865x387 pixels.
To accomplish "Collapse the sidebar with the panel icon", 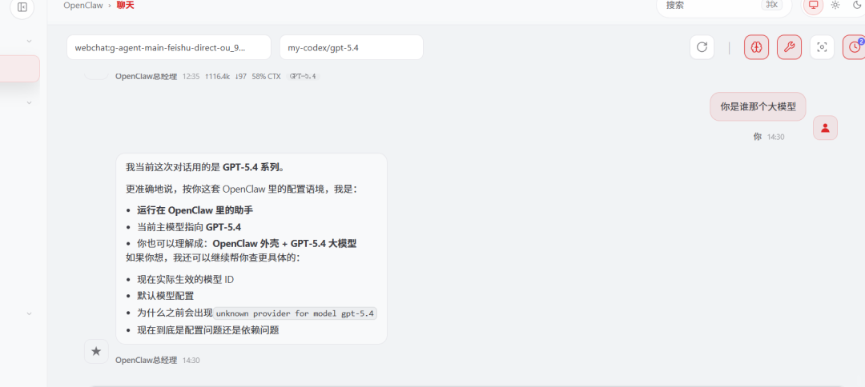I will tap(22, 7).
